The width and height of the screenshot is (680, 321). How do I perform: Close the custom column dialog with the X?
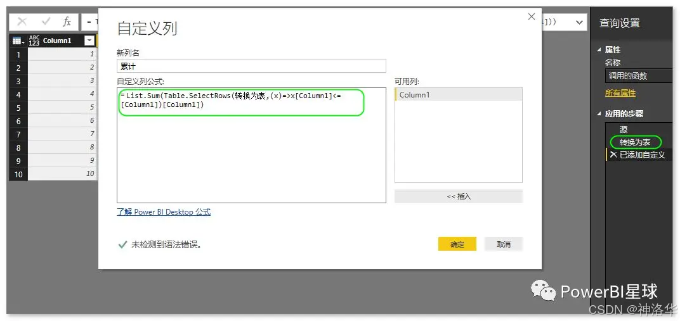tap(532, 17)
